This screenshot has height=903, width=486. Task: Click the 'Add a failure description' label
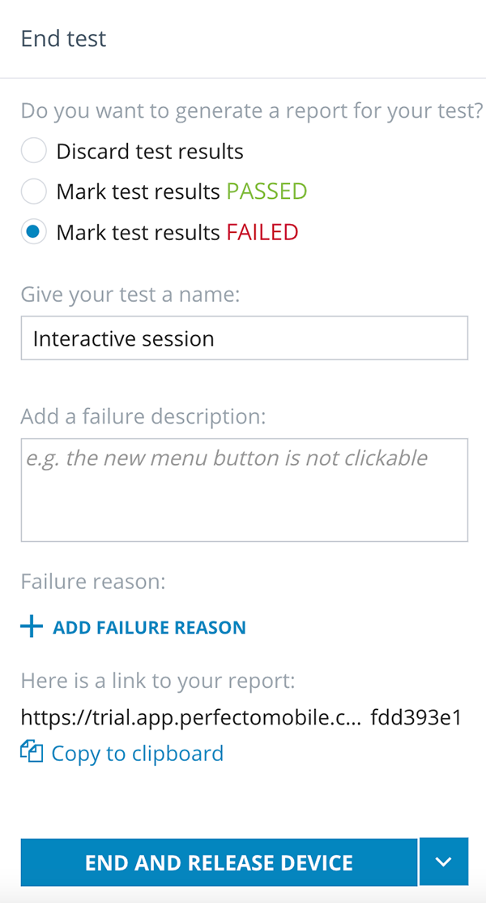(143, 417)
